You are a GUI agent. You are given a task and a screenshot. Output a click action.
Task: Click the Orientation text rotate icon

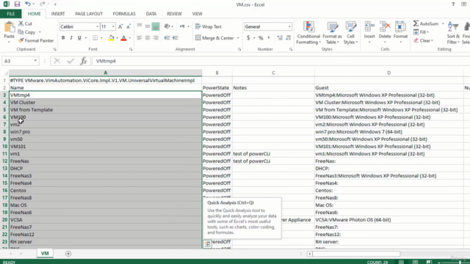pos(167,26)
